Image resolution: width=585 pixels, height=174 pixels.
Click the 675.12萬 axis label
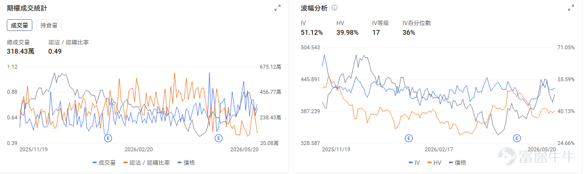pyautogui.click(x=270, y=67)
